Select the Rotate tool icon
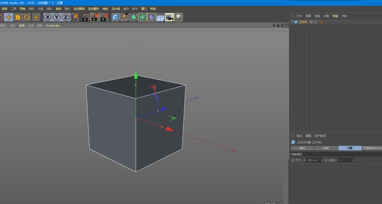This screenshot has height=204, width=382. click(x=27, y=17)
